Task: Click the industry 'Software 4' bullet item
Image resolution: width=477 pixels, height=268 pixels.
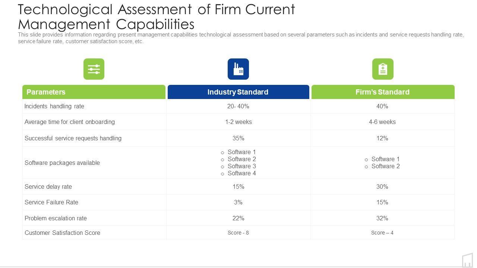Action: point(241,173)
